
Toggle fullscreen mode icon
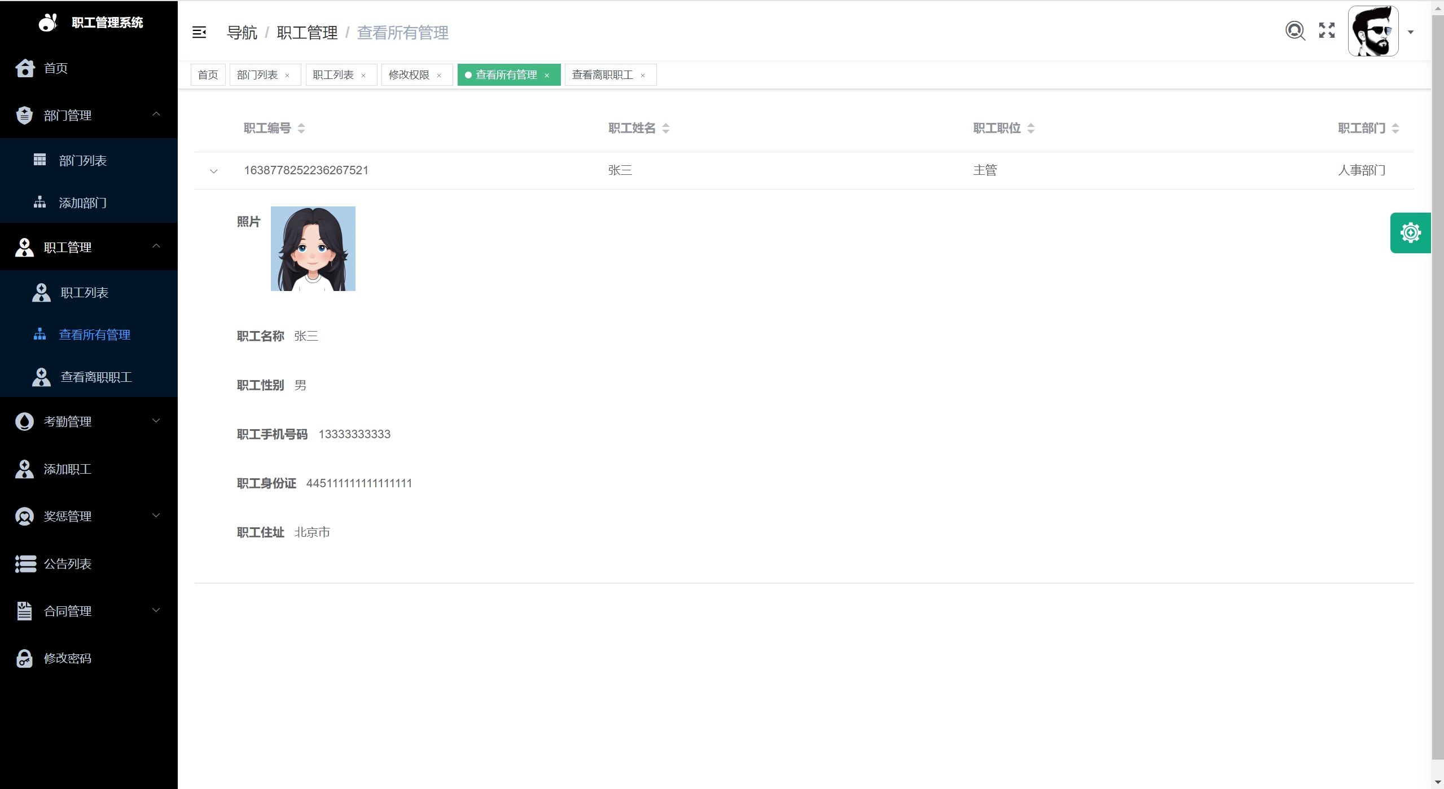[1327, 30]
